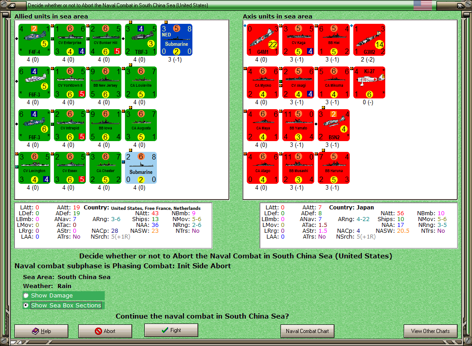Select the BB Haruna battleship counter
The width and height of the screenshot is (472, 346).
[334, 168]
